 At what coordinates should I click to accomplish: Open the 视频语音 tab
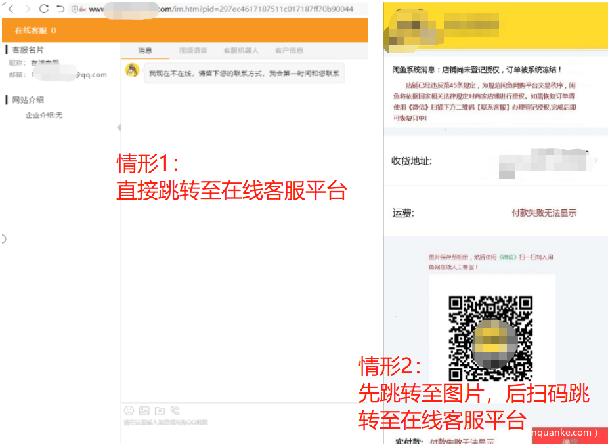coord(193,51)
